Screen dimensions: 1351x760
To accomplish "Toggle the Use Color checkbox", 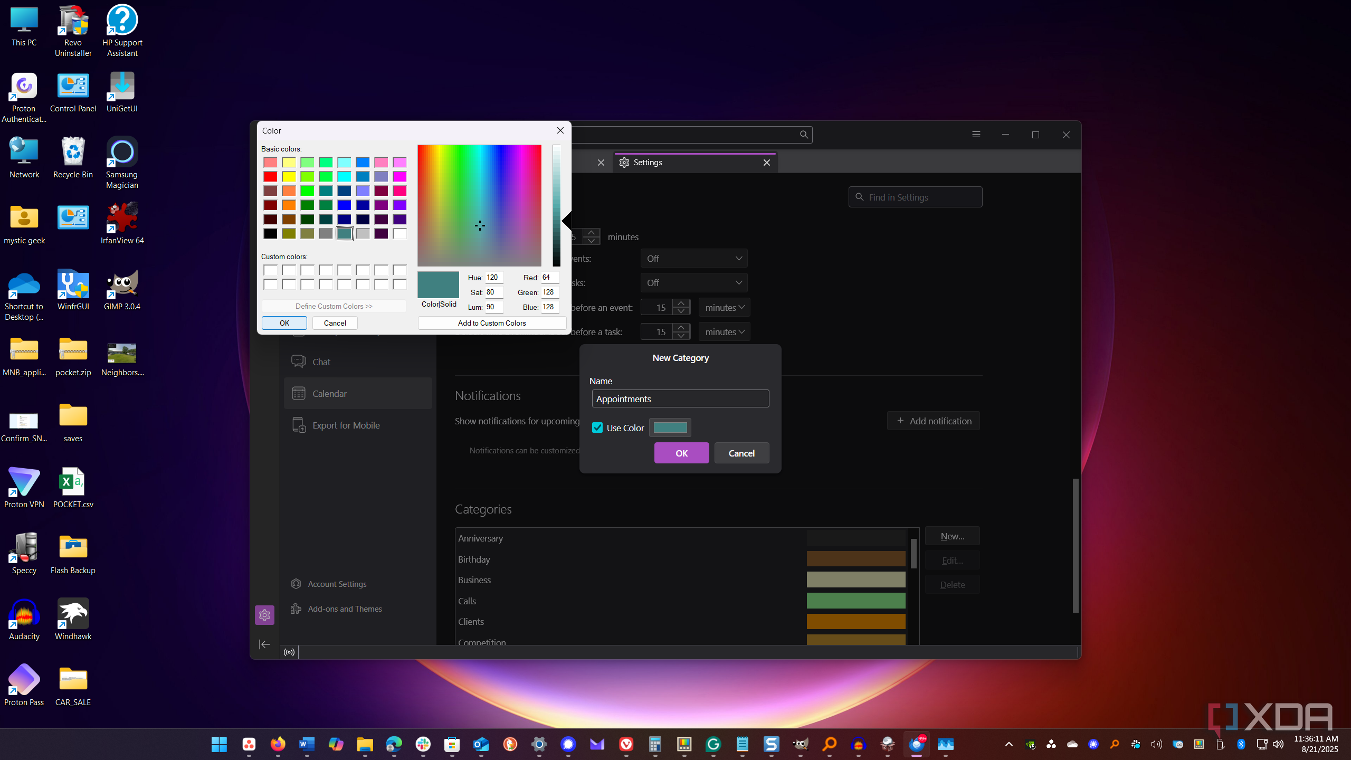I will coord(597,427).
